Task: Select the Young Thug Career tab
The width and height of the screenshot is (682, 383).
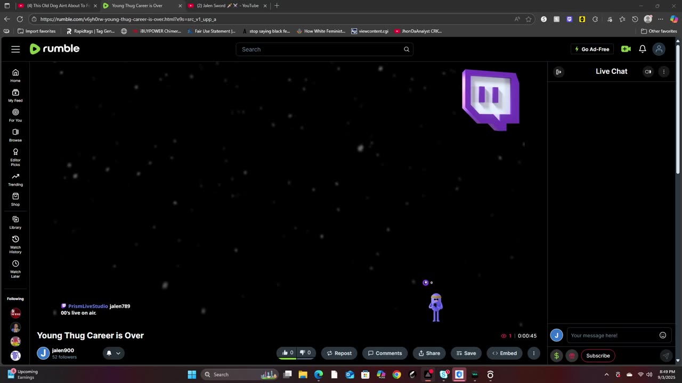Action: [x=141, y=6]
